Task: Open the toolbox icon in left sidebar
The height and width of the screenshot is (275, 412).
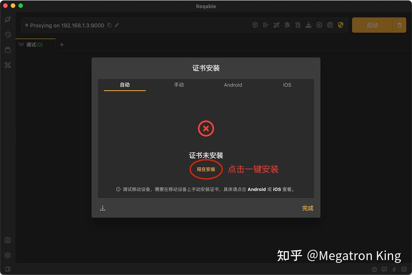Action: click(8, 50)
